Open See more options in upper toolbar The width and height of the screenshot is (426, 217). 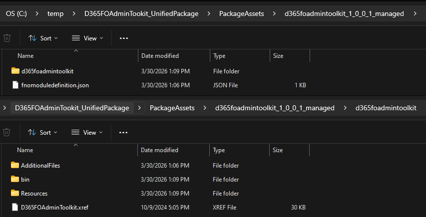(124, 38)
